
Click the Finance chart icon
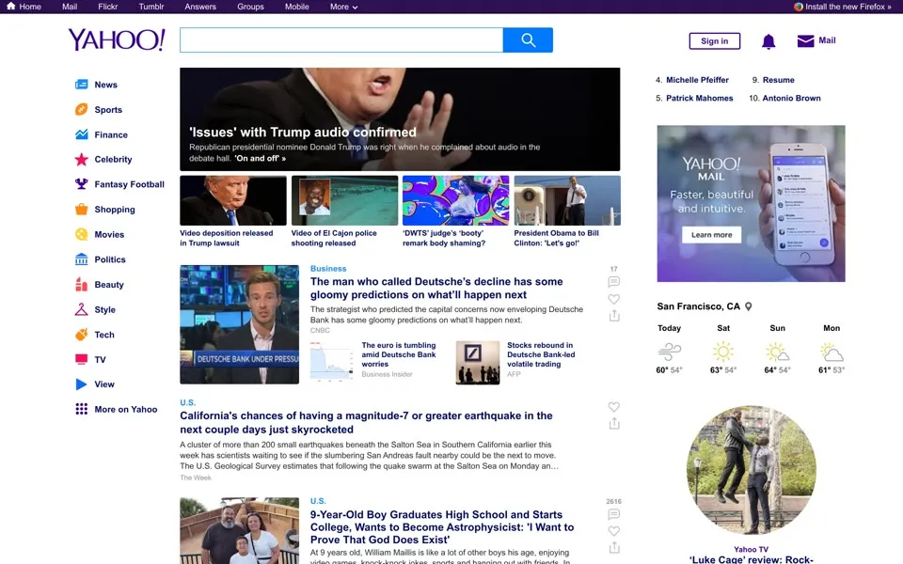pos(81,134)
